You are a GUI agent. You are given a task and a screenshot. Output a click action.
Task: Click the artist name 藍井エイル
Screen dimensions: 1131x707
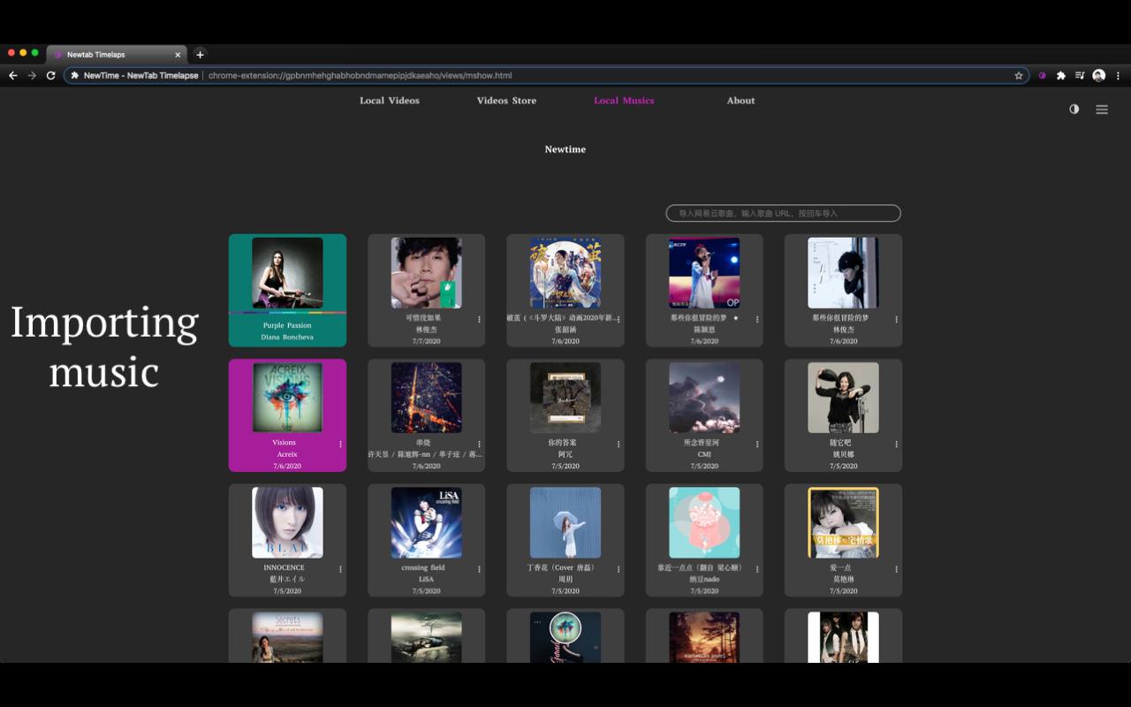click(x=287, y=579)
